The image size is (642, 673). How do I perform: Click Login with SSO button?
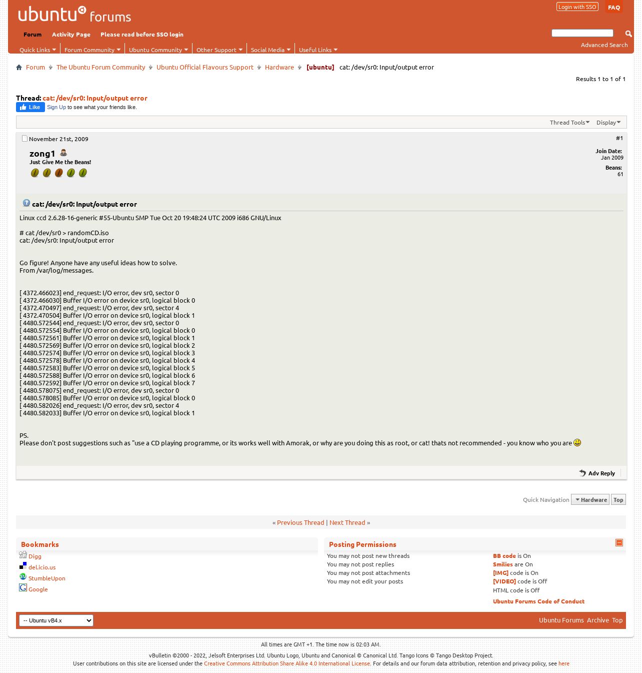click(x=577, y=7)
